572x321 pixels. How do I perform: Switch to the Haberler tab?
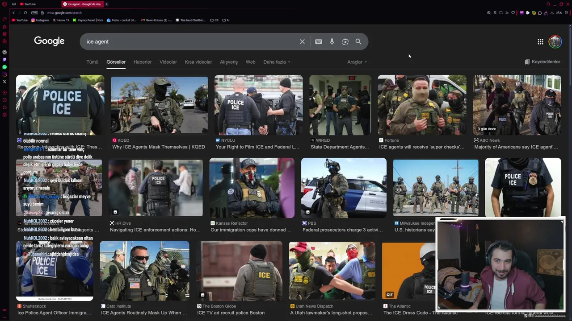pyautogui.click(x=143, y=62)
